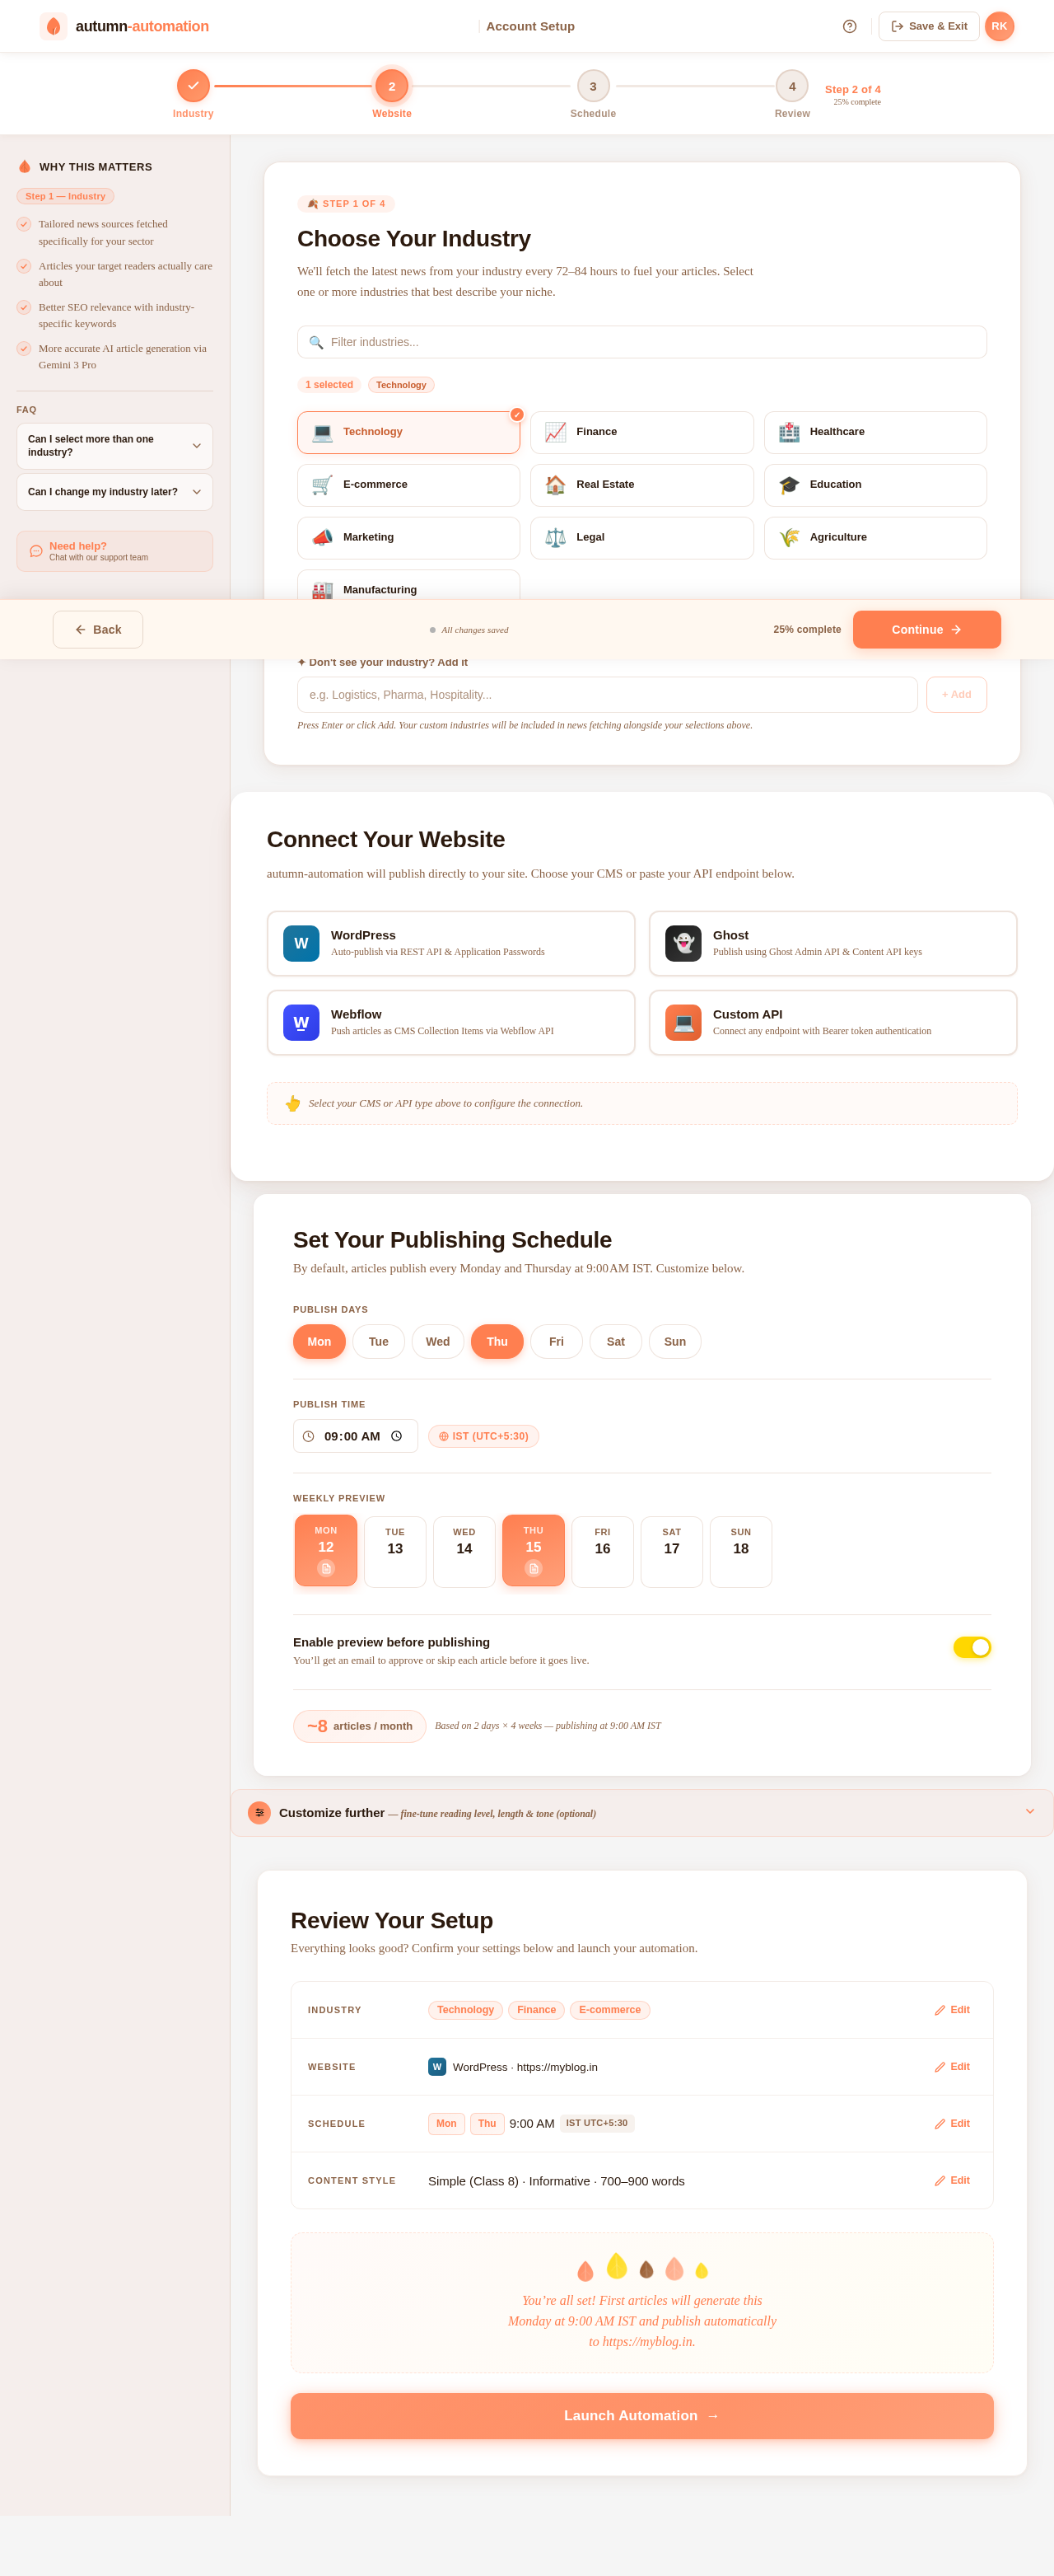Enable the Fri publish day
This screenshot has width=1054, height=2576.
(556, 1342)
